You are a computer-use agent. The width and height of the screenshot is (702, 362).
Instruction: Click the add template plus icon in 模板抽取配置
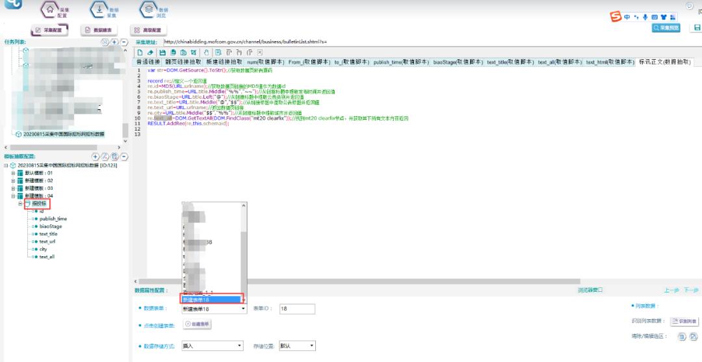click(96, 156)
